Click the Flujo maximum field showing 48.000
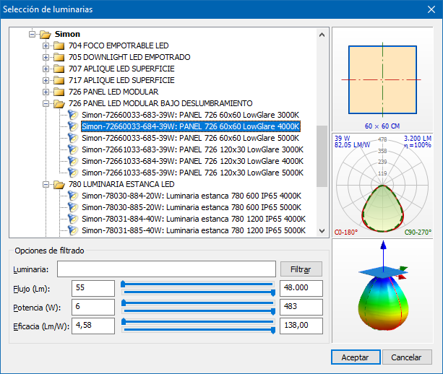The height and width of the screenshot is (374, 443). point(301,288)
